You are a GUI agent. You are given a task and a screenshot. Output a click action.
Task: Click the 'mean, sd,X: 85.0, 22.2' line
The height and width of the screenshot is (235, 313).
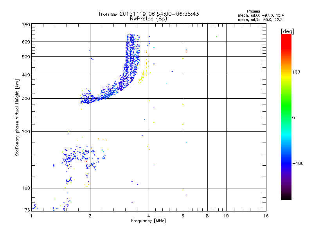tap(260, 20)
